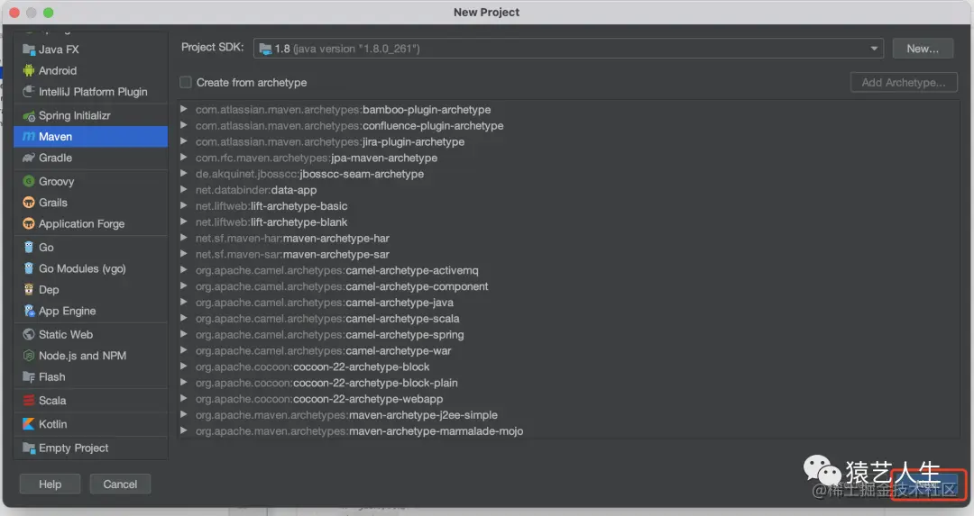The height and width of the screenshot is (516, 974).
Task: Click the SDK folder icon in combo box
Action: [x=265, y=49]
